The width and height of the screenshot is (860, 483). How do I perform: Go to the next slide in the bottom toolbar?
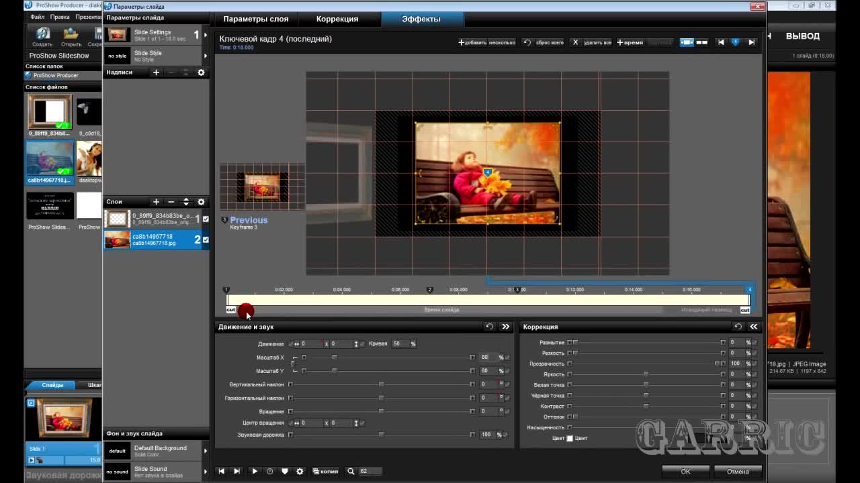click(x=236, y=472)
